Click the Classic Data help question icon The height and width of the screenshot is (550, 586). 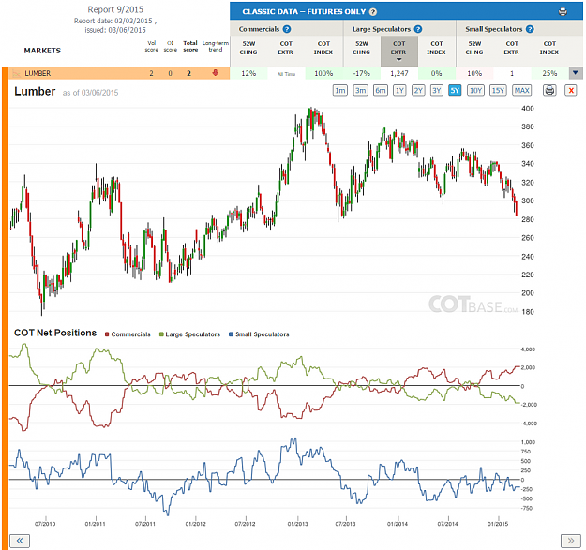click(x=373, y=12)
